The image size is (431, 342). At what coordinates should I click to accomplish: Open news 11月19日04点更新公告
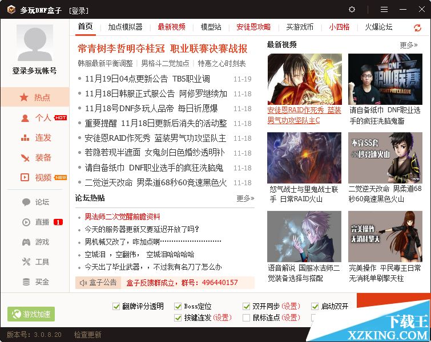click(148, 79)
